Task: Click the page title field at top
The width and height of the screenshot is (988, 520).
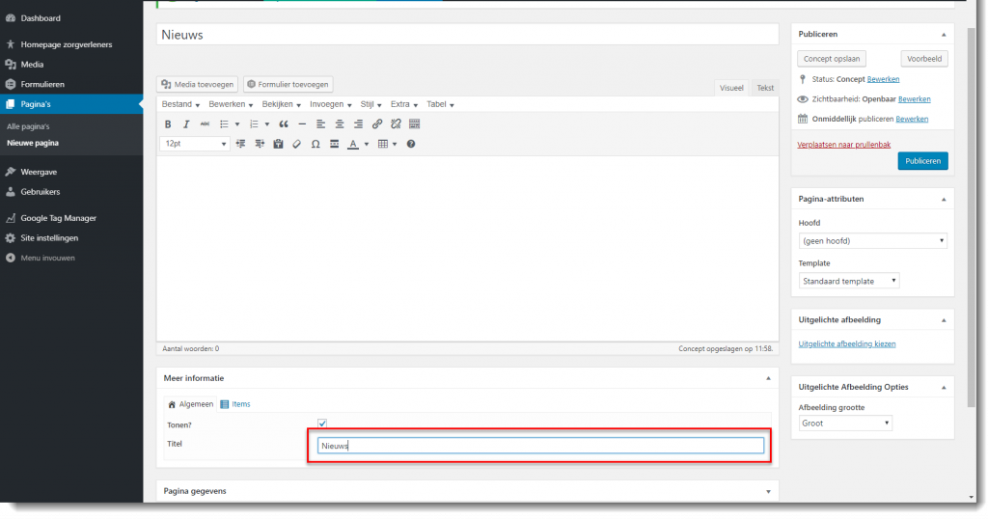Action: click(468, 35)
